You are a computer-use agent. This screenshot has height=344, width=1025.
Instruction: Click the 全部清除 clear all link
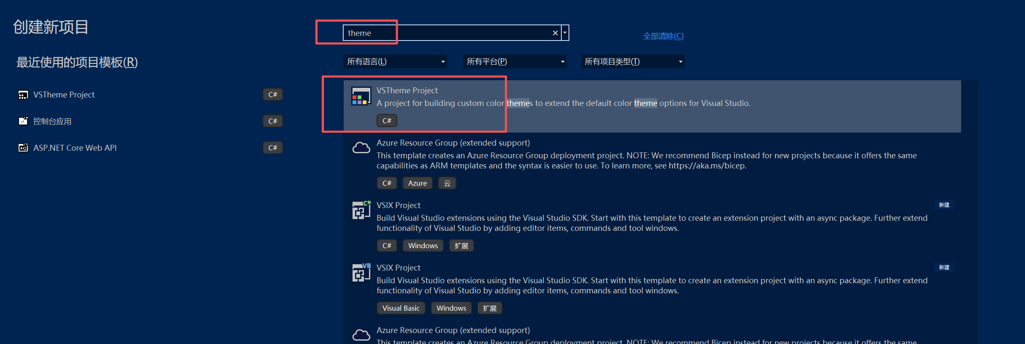click(663, 36)
